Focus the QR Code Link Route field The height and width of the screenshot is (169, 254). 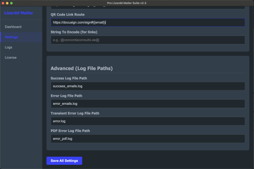tap(146, 22)
